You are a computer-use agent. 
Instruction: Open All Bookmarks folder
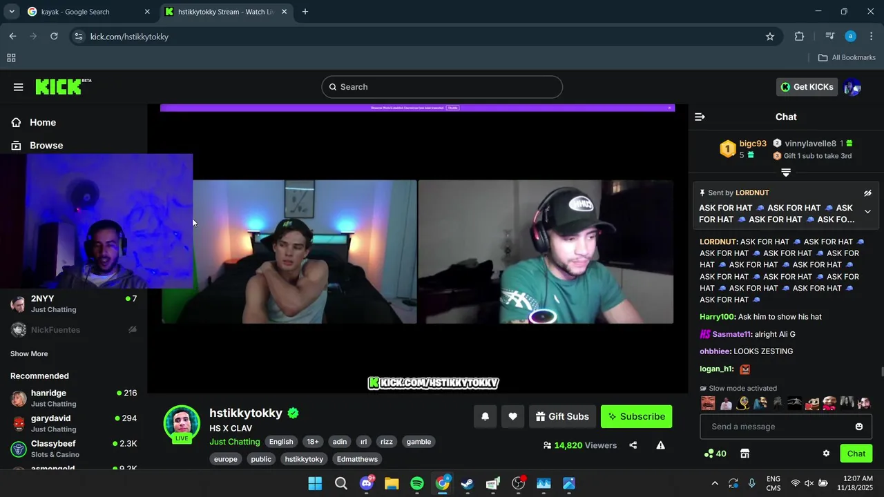[x=847, y=57]
